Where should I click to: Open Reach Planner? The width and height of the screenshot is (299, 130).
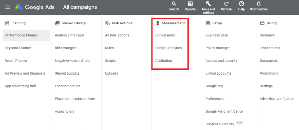(x=16, y=61)
